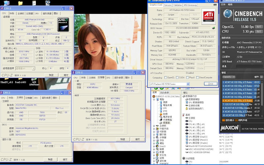The image size is (264, 165).
Task: Select the EVEREST v5.50.2242 Beta root node
Action: point(166,96)
